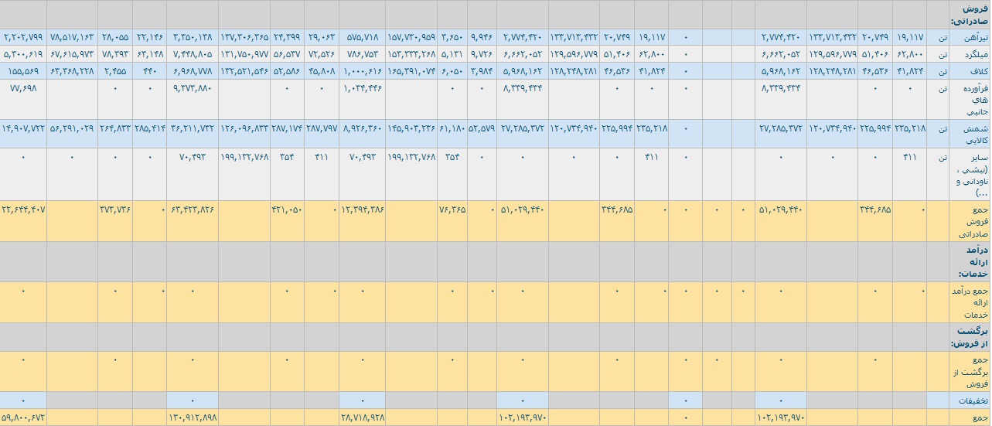Select the ۶۷,۶۱۵,۹۷۳ value

pyautogui.click(x=73, y=54)
